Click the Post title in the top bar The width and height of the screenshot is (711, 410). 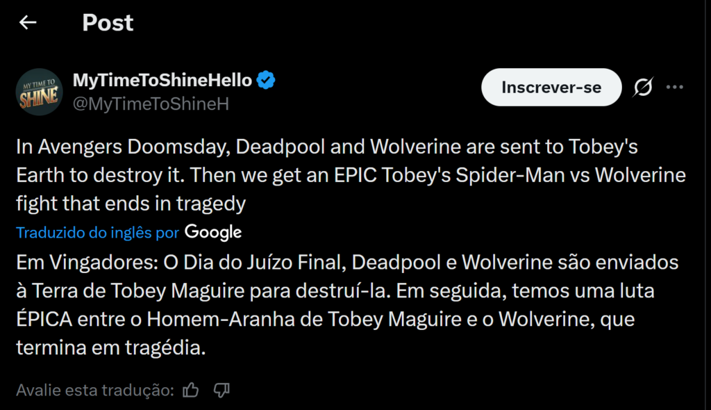(x=108, y=22)
